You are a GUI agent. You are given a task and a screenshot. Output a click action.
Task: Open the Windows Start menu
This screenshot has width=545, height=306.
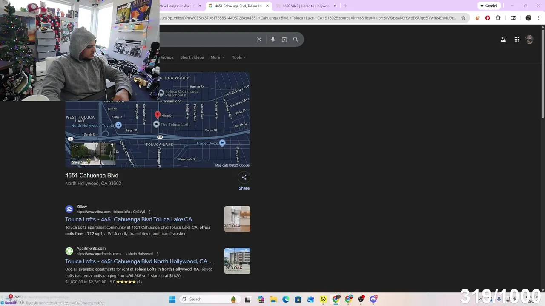tap(172, 299)
